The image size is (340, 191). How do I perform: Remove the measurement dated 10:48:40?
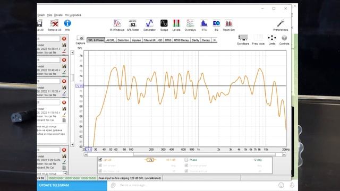pos(64,60)
